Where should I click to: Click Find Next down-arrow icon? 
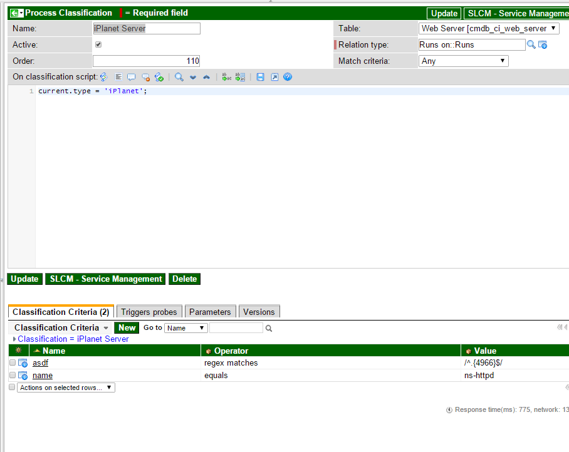pyautogui.click(x=192, y=77)
